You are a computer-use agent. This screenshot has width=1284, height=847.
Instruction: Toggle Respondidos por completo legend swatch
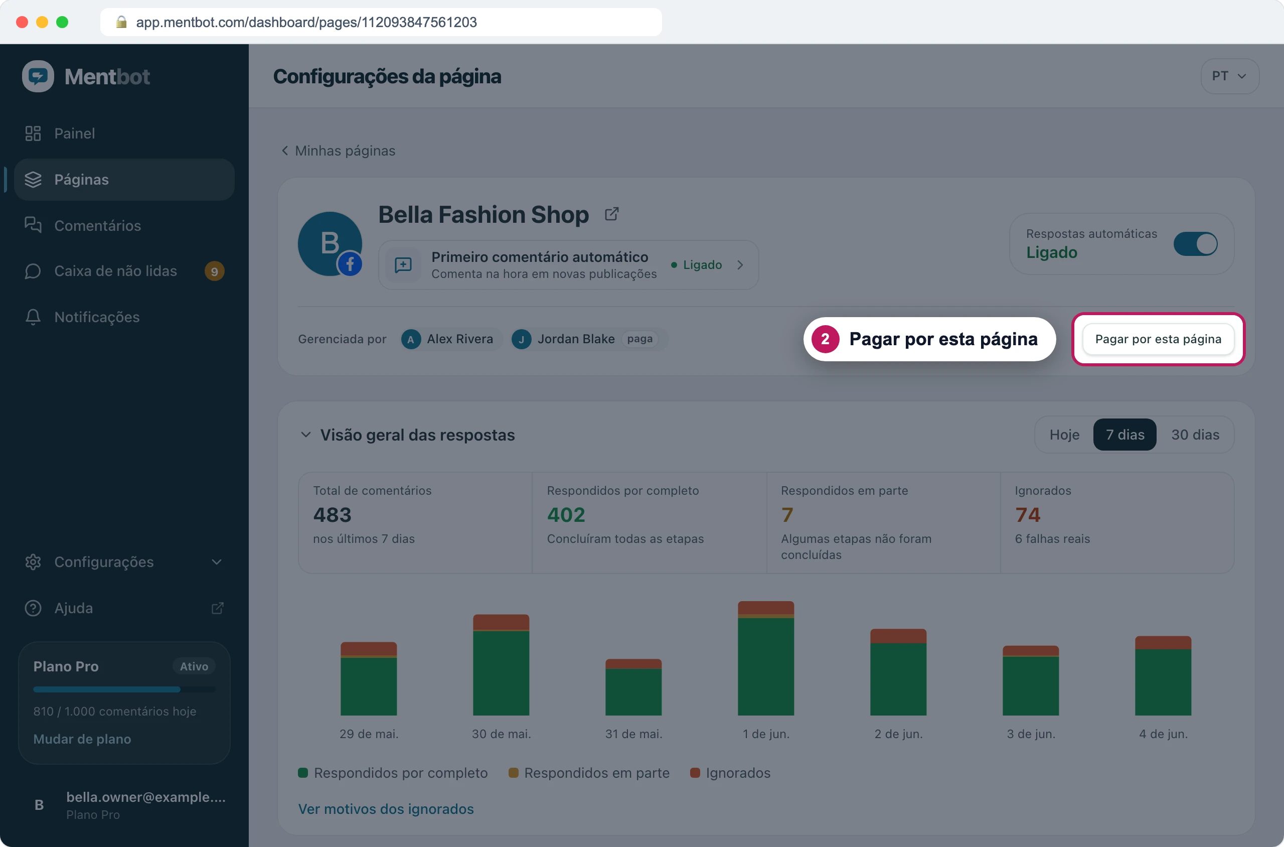click(303, 773)
